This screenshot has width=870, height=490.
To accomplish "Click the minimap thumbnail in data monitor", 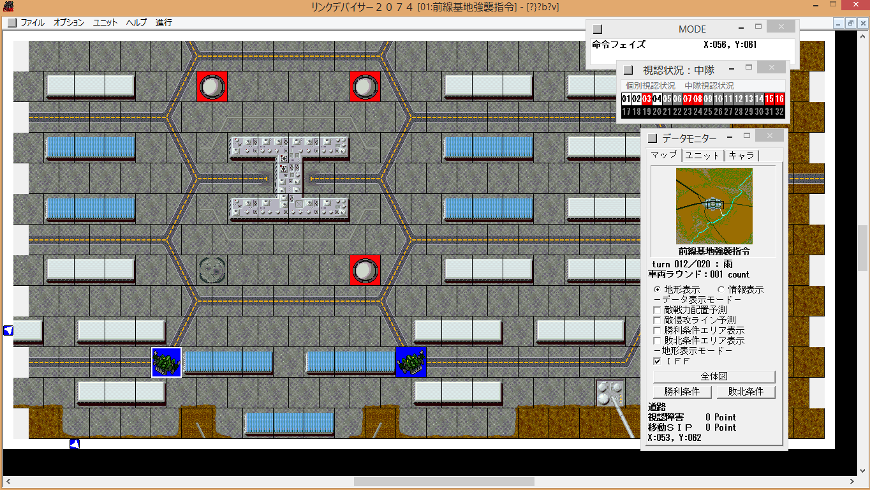I will coord(714,206).
